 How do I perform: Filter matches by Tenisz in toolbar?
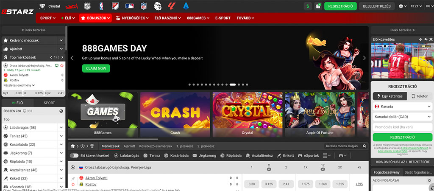pyautogui.click(x=152, y=155)
